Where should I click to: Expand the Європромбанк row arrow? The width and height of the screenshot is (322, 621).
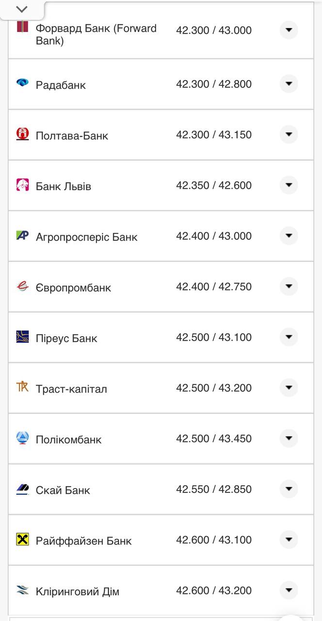[289, 287]
